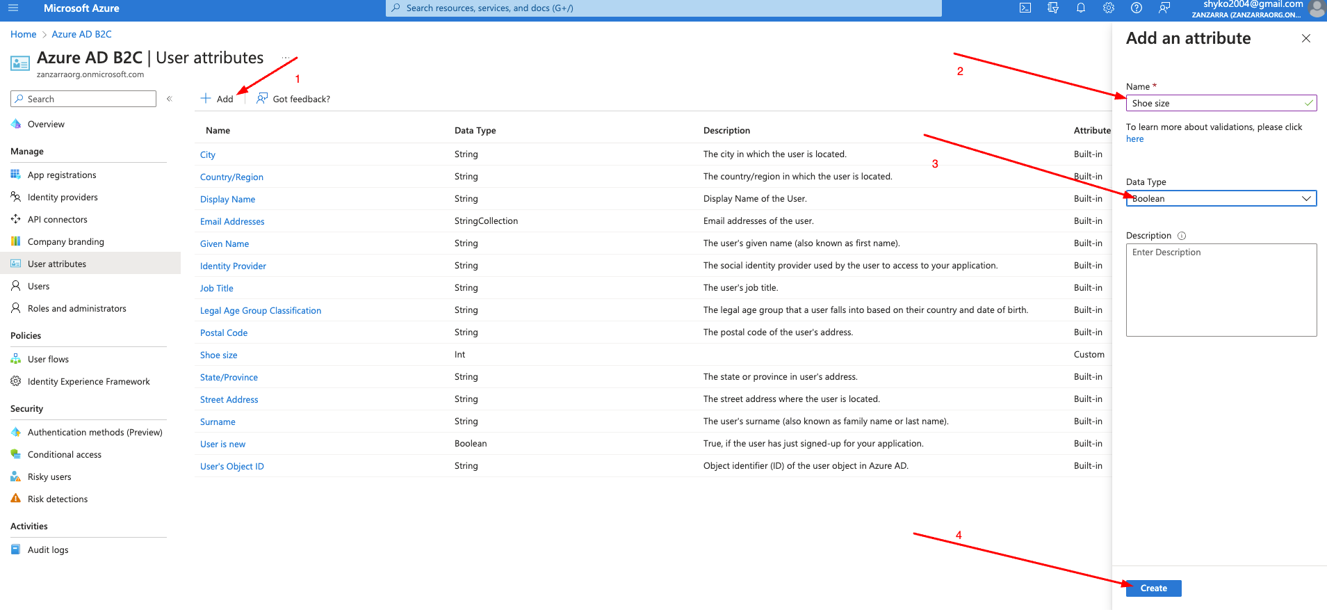This screenshot has height=610, width=1327.
Task: Click the Name input field
Action: 1221,103
